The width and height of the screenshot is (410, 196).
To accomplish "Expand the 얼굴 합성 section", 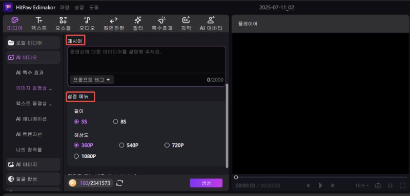I will pyautogui.click(x=33, y=179).
